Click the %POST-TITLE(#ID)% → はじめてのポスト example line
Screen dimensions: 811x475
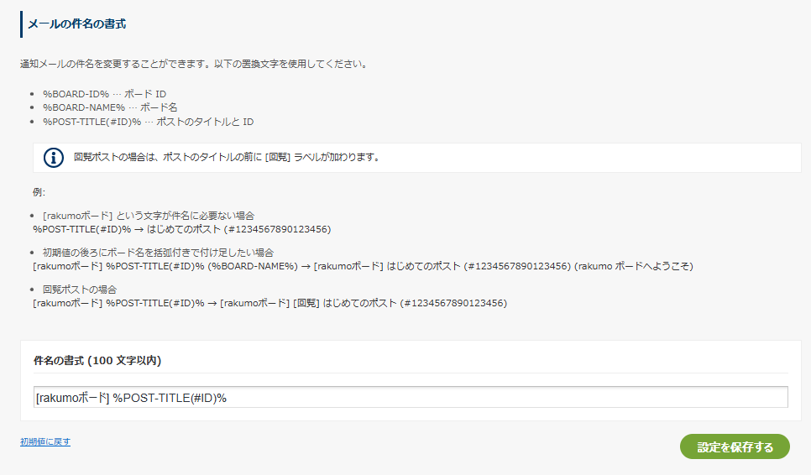(182, 229)
